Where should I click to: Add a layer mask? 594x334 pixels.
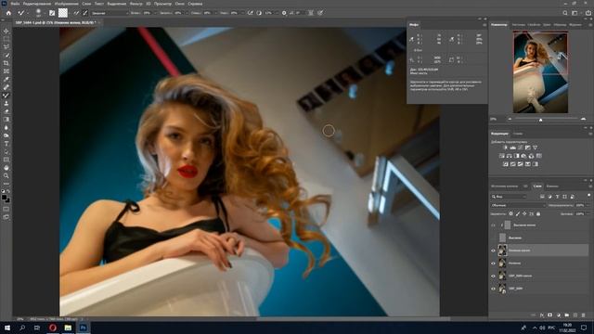[x=550, y=315]
